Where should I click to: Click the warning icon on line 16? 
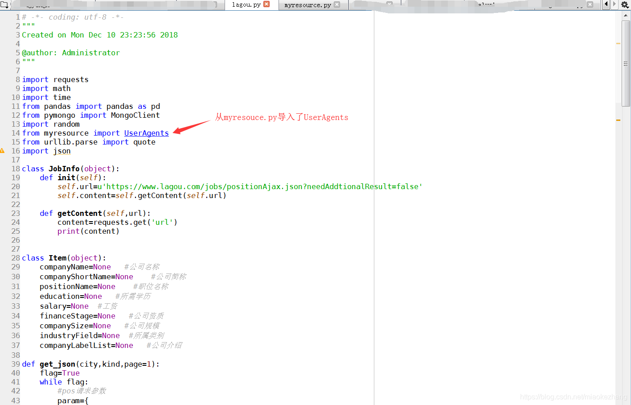[x=3, y=151]
